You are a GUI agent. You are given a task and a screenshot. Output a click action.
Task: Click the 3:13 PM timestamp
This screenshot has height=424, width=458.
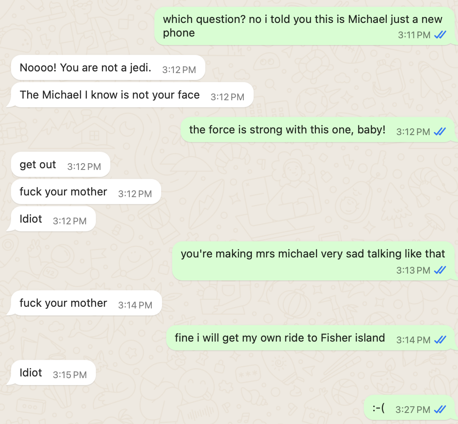click(x=413, y=270)
